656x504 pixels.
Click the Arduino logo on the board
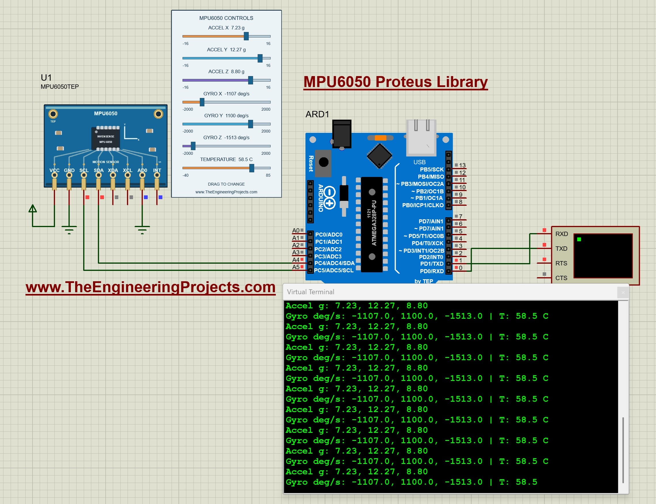pos(329,197)
